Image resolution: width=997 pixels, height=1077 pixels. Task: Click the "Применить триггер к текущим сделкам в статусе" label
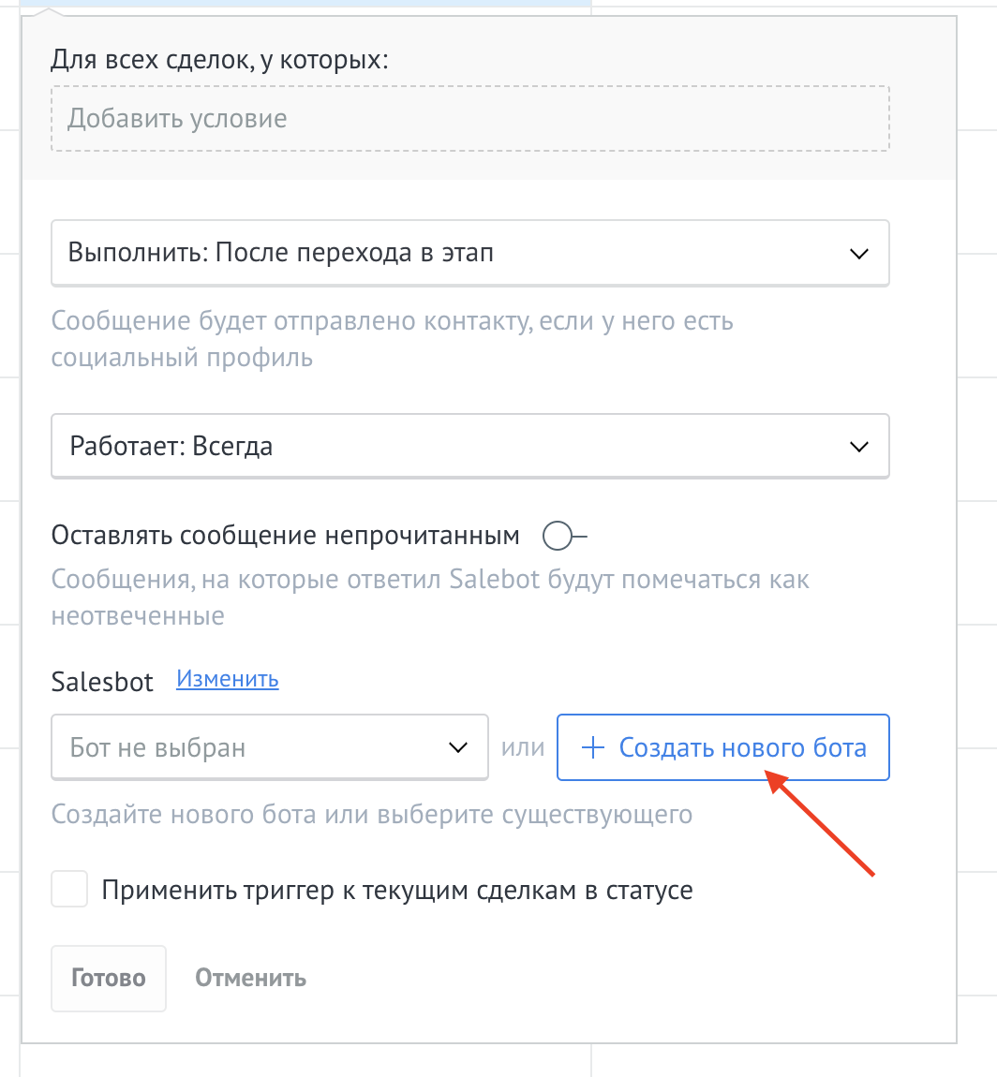pyautogui.click(x=397, y=890)
